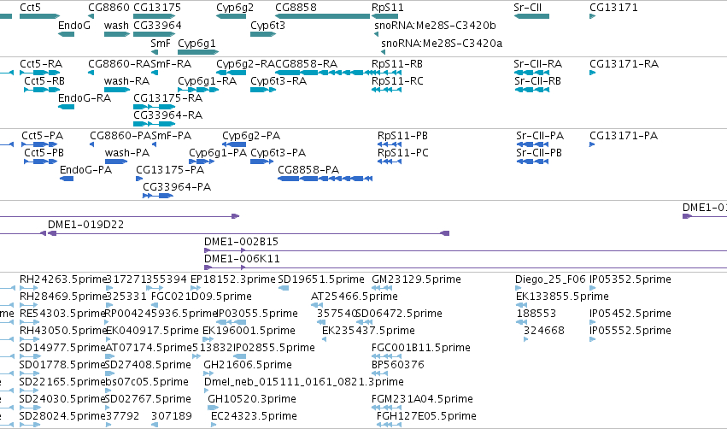This screenshot has height=429, width=727.
Task: Select BAC clone DME1-006K11
Action: [466, 267]
